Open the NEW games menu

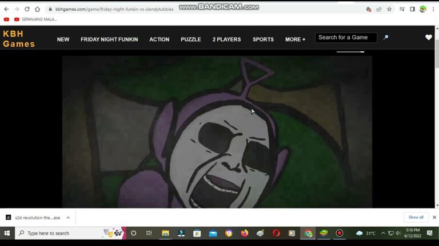coord(63,40)
